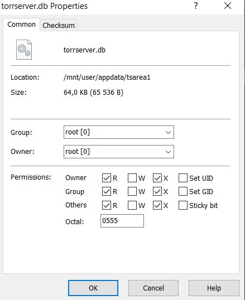Uncheck Owner X permission checkbox
The height and width of the screenshot is (300, 245).
157,178
